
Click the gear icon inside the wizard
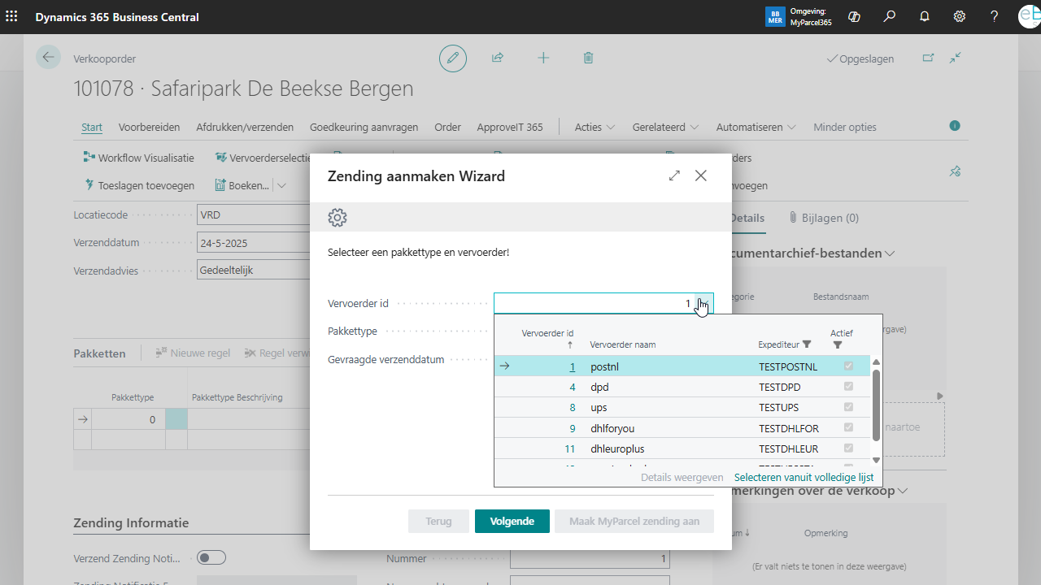click(338, 217)
